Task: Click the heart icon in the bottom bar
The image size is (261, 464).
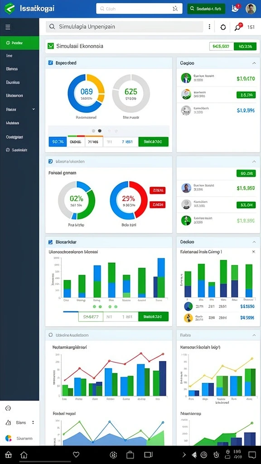Action: click(x=76, y=454)
